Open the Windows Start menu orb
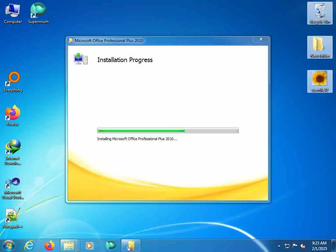The height and width of the screenshot is (252, 336). tap(9, 245)
